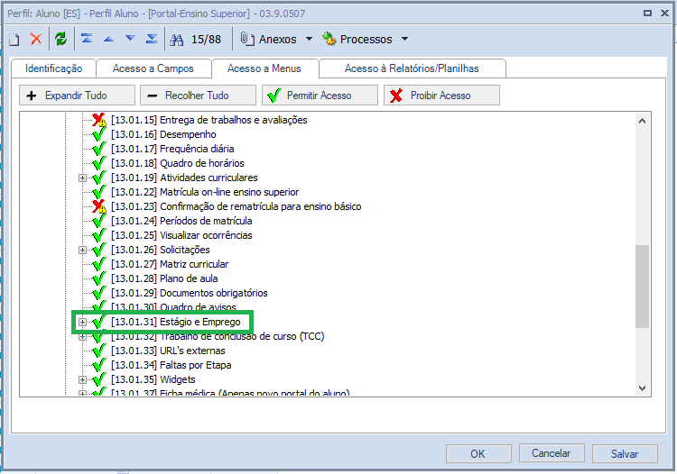This screenshot has width=677, height=474.
Task: Toggle access checkmark for Desempenho
Action: coord(99,134)
